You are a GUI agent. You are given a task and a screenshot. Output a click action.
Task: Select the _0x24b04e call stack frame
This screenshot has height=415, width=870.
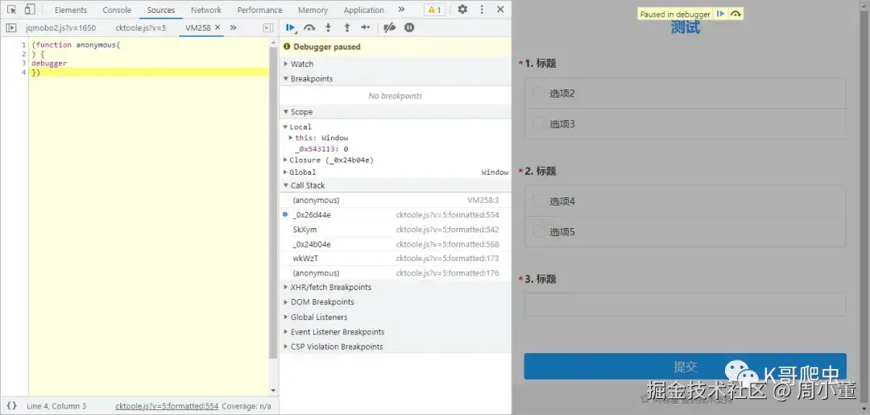395,244
